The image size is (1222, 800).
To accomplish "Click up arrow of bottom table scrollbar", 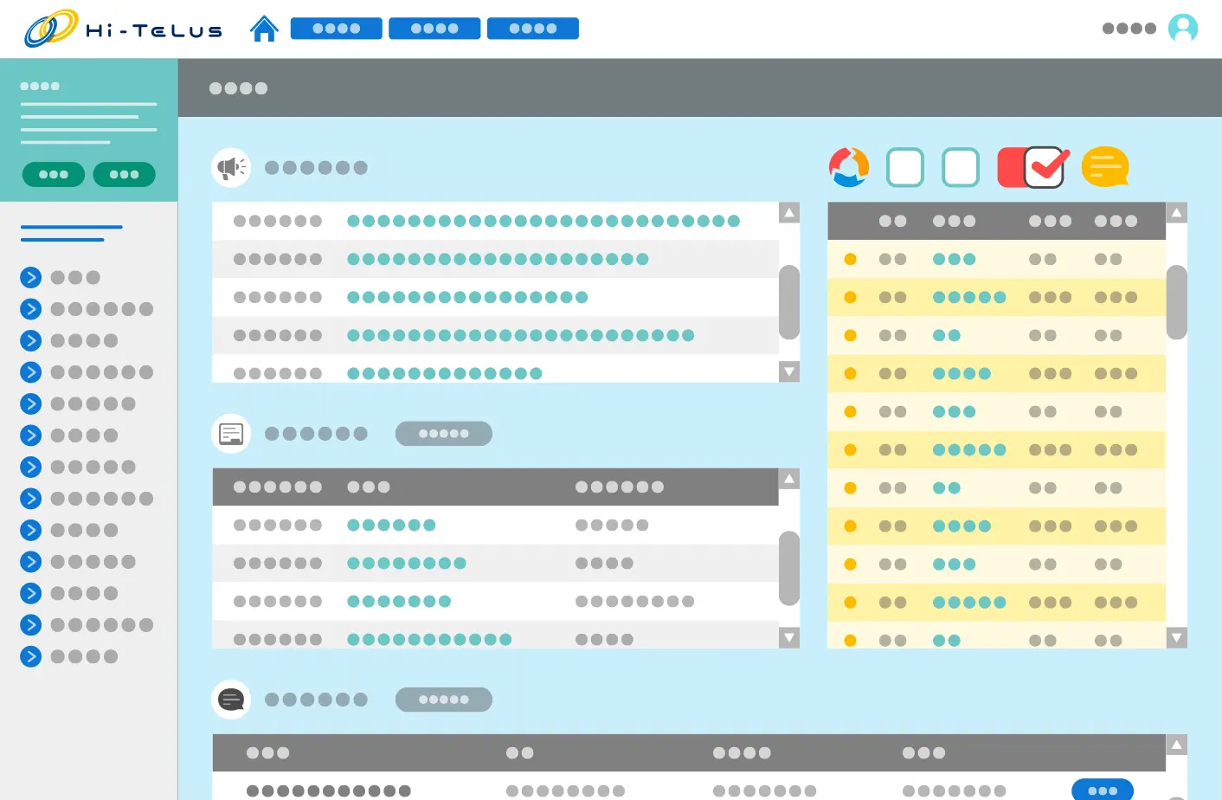I will pos(1177,745).
